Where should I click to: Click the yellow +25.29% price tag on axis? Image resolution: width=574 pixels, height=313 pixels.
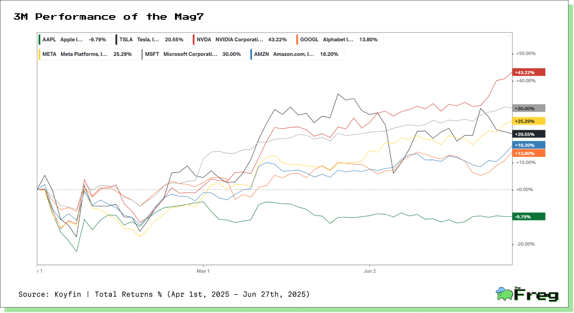(x=529, y=121)
